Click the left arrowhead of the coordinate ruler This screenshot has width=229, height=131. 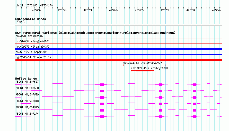pyautogui.click(x=16, y=8)
